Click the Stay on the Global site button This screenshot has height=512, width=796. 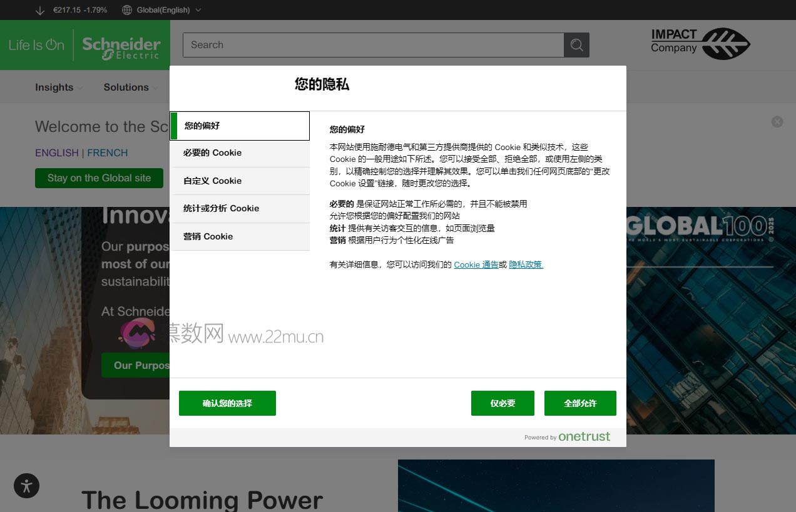pos(99,178)
